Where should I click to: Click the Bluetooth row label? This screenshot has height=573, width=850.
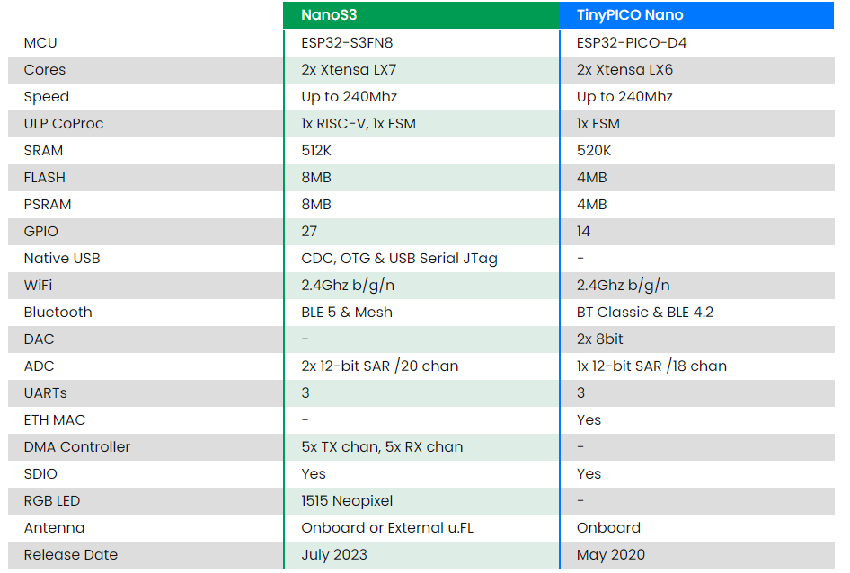(x=58, y=313)
